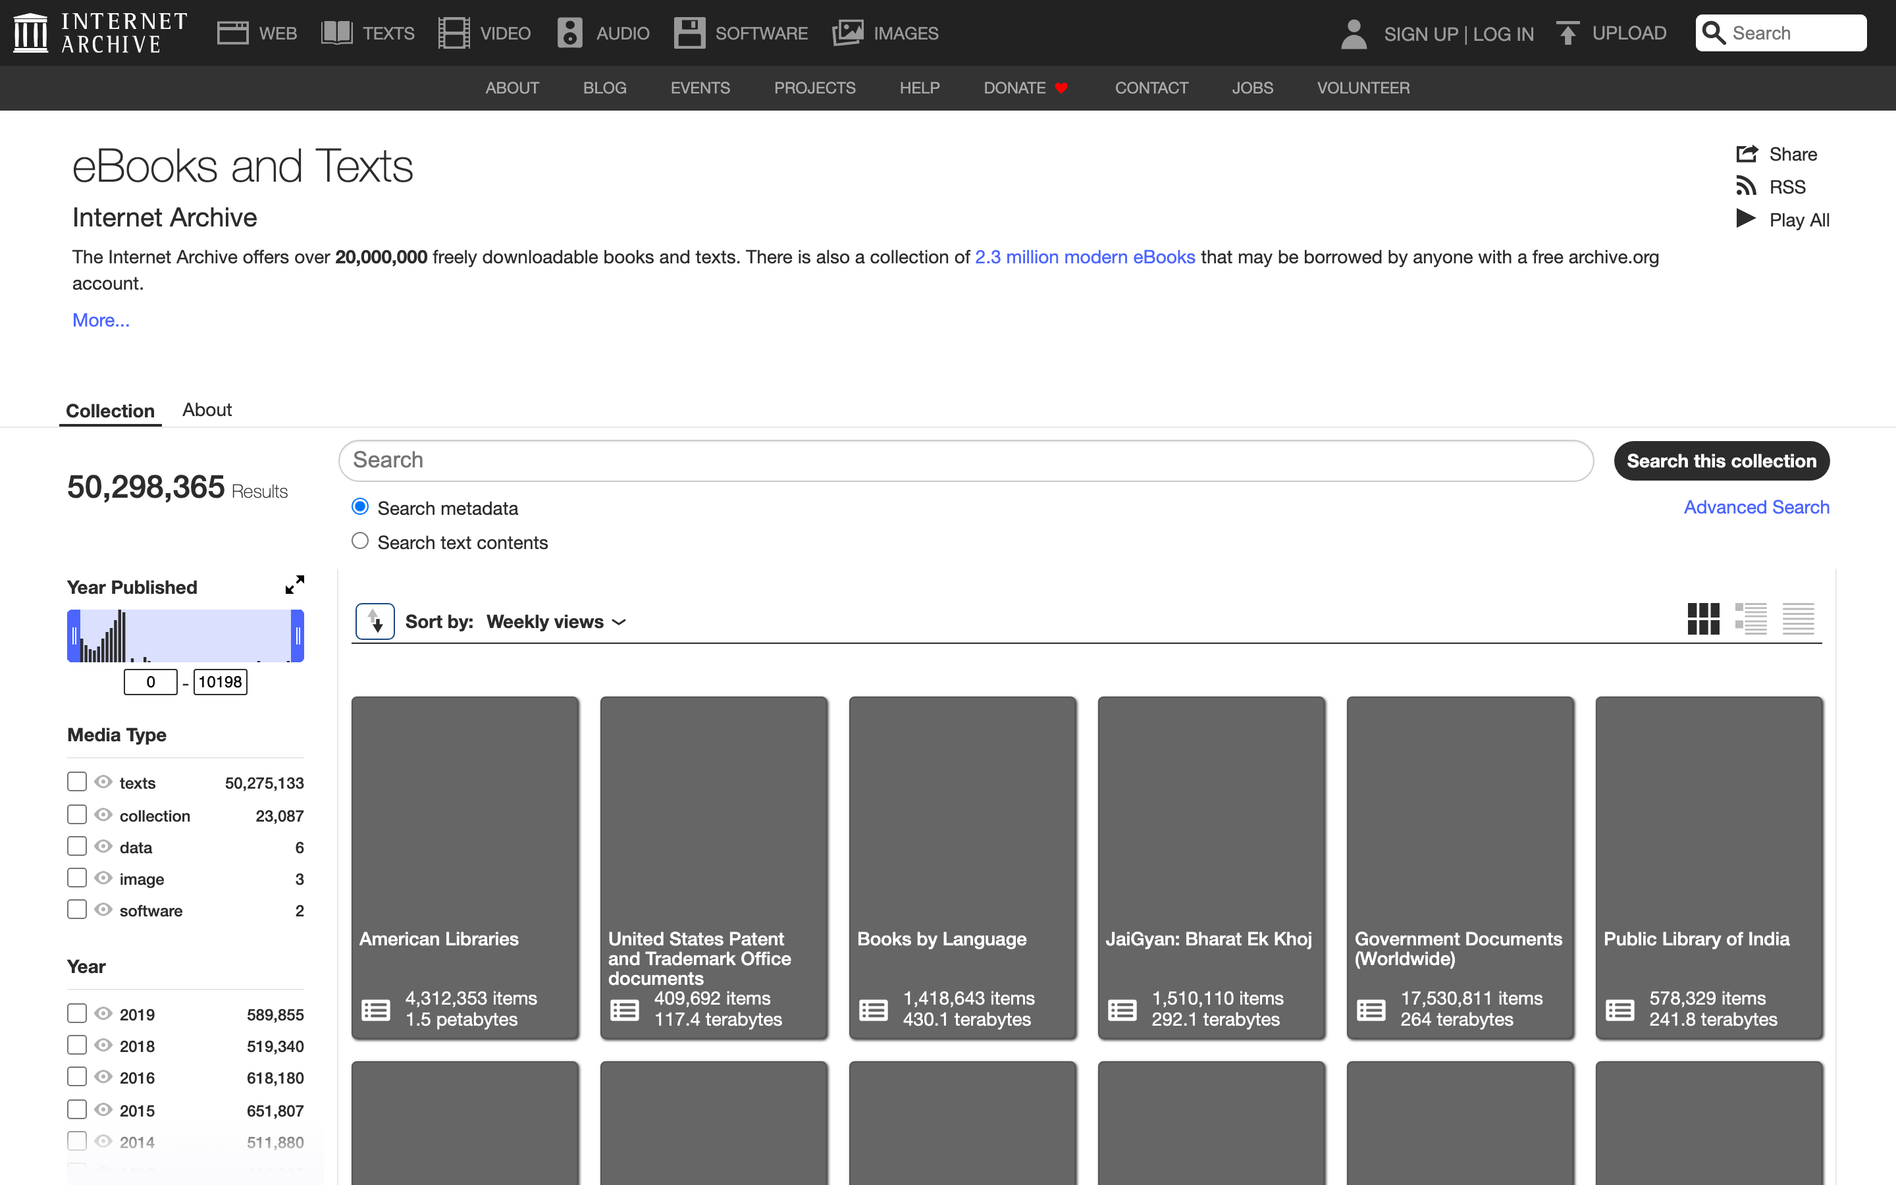Click the user avatar icon
Image resolution: width=1896 pixels, height=1185 pixels.
coord(1354,34)
